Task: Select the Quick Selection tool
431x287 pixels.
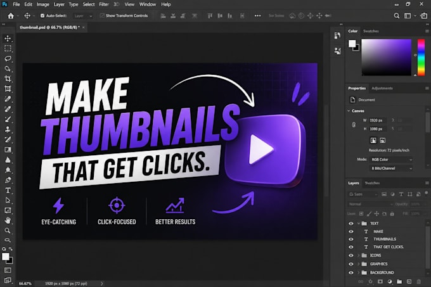Action: (8, 68)
